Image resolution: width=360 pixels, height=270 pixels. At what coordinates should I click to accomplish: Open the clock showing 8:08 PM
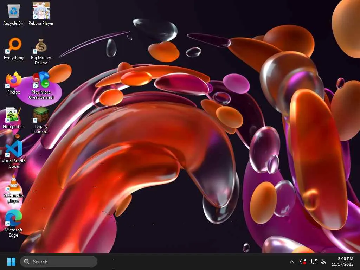[345, 259]
